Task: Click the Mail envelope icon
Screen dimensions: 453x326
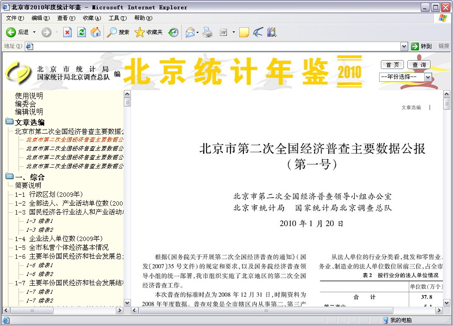Action: [190, 32]
